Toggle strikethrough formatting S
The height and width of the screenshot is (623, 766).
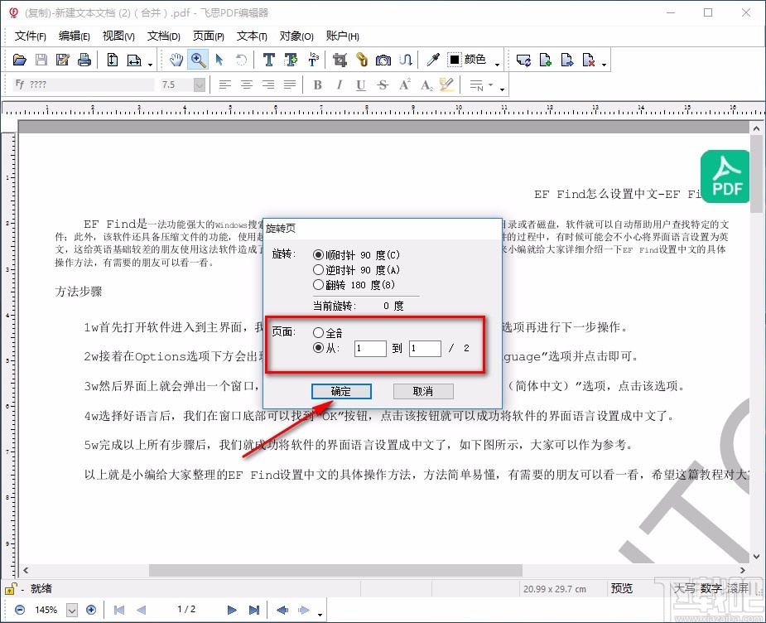(x=383, y=85)
